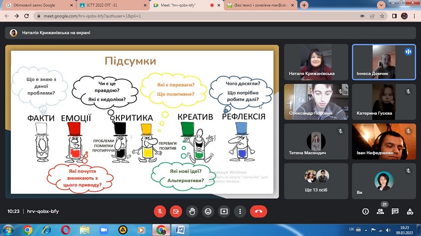Open Opera browser from taskbar
This screenshot has height=236, width=421.
(66, 230)
